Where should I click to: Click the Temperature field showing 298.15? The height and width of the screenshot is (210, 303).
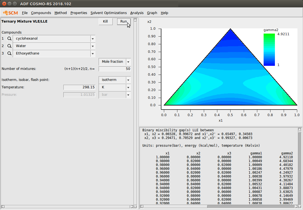79,87
